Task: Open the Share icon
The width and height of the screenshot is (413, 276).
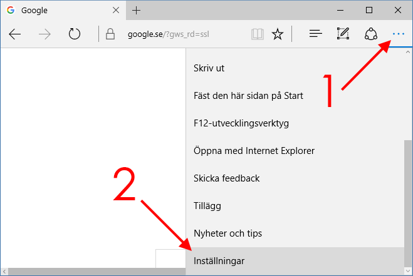Action: [371, 34]
